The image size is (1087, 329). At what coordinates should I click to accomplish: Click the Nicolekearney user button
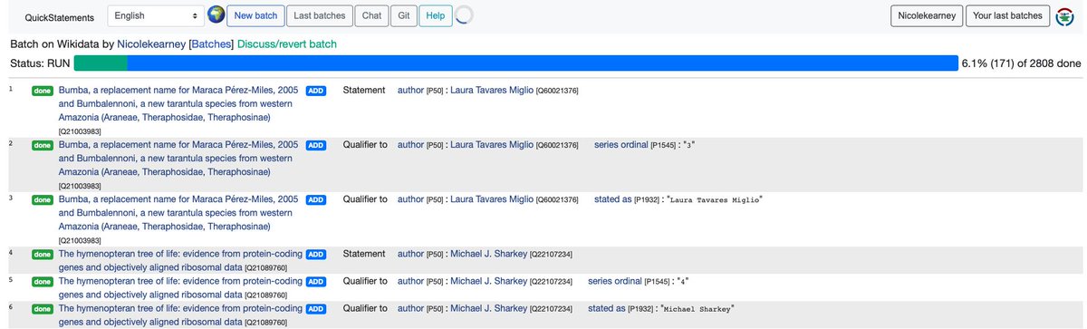(928, 16)
